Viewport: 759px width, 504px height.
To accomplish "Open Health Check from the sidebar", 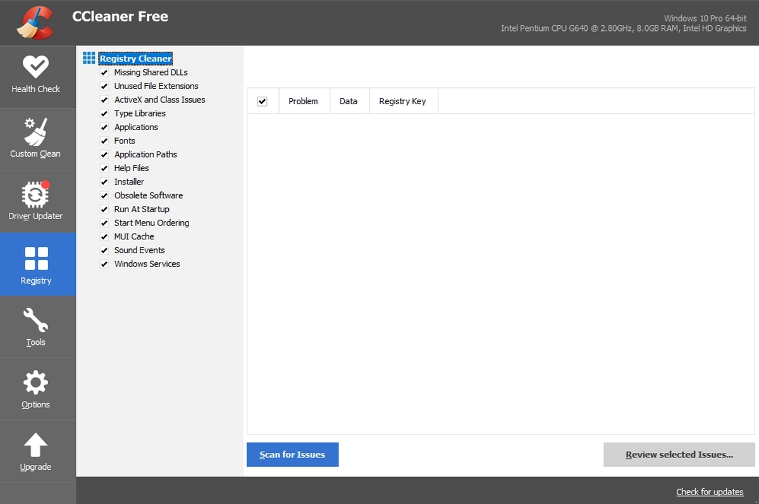I will tap(35, 73).
